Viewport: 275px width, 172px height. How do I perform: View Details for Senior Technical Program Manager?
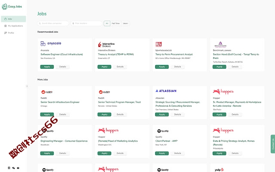[x=120, y=114]
